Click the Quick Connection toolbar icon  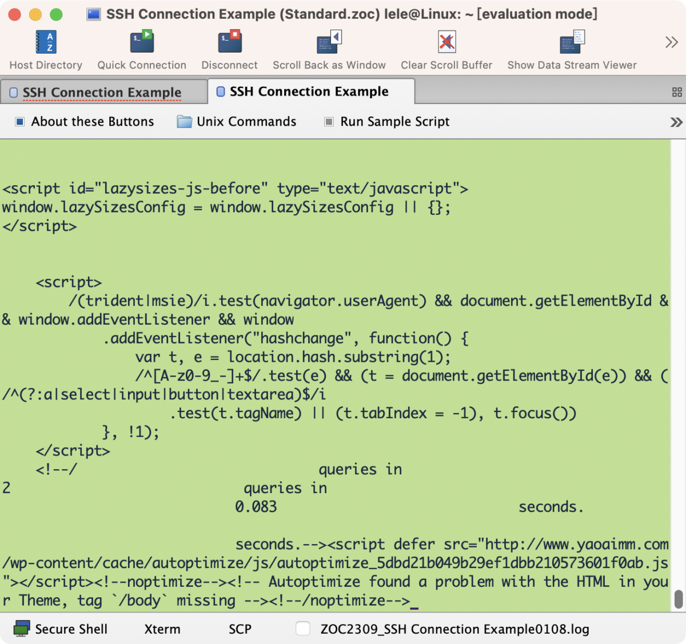click(x=142, y=42)
